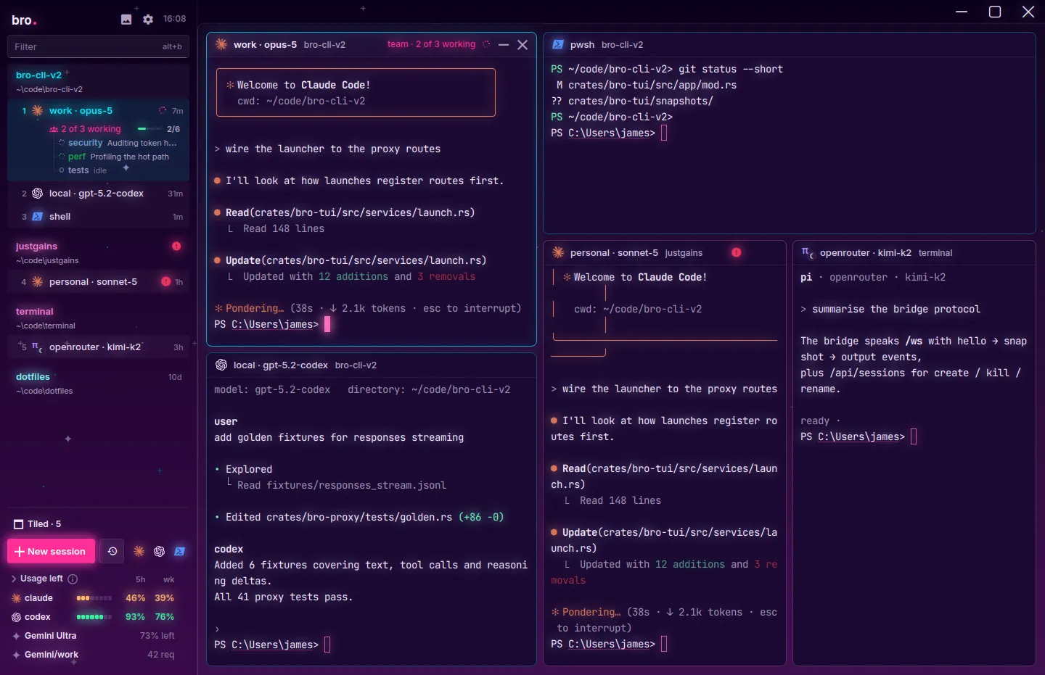Show info about Usage left
1045x675 pixels.
coord(73,579)
